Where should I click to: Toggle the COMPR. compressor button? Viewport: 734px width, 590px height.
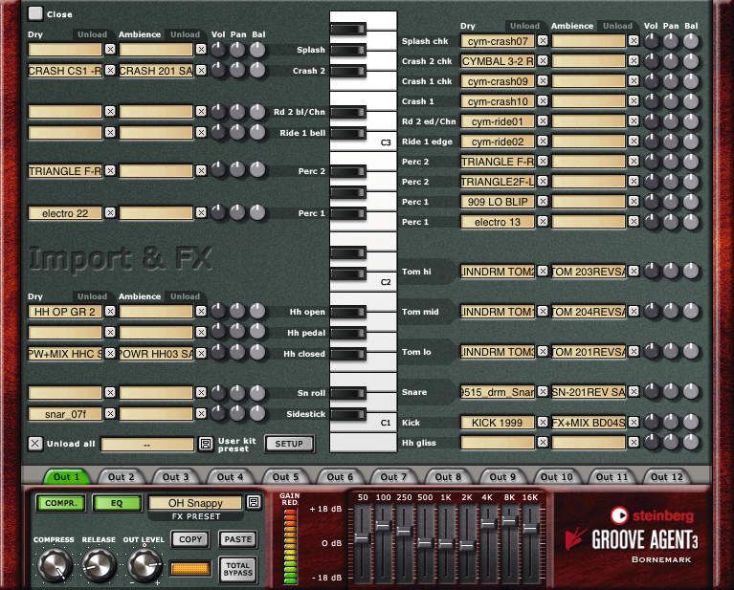tap(61, 503)
